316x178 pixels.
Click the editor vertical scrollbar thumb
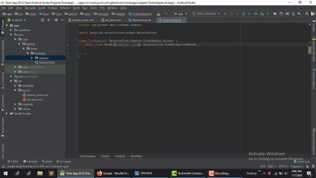(310, 50)
